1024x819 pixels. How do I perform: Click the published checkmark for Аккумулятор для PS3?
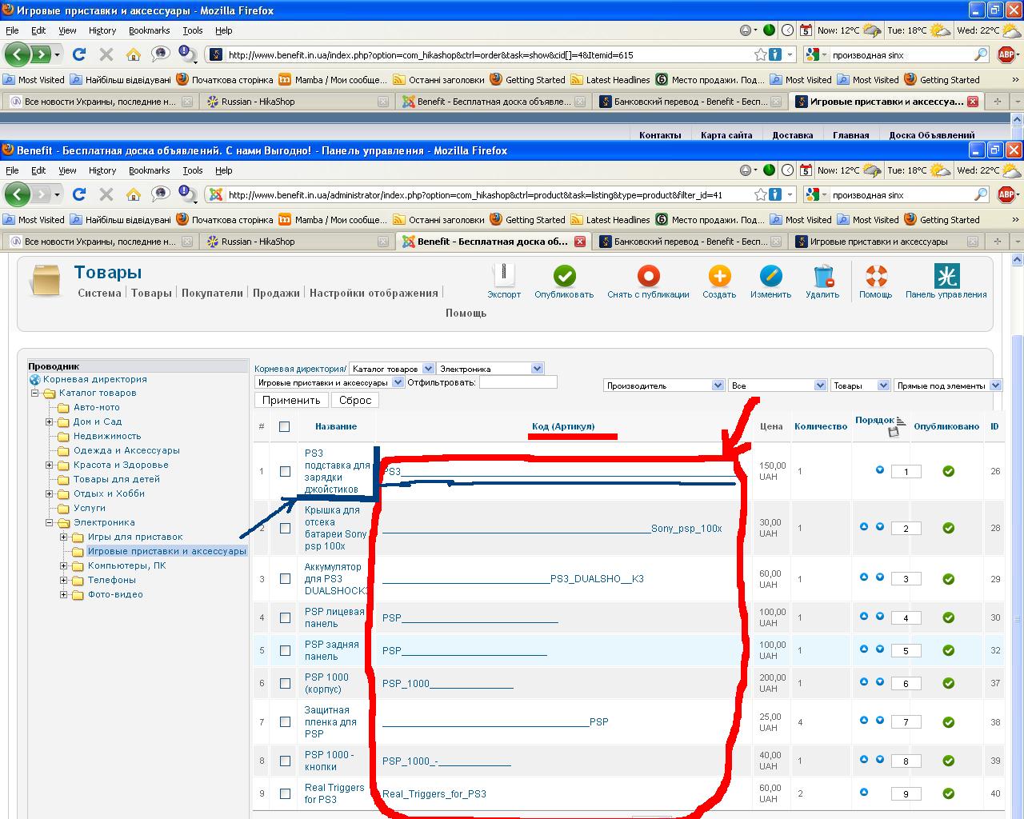tap(948, 578)
